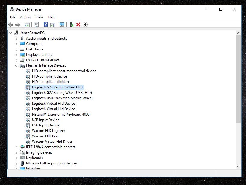Click the Update device driver icon
The height and width of the screenshot is (185, 246).
coord(72,24)
